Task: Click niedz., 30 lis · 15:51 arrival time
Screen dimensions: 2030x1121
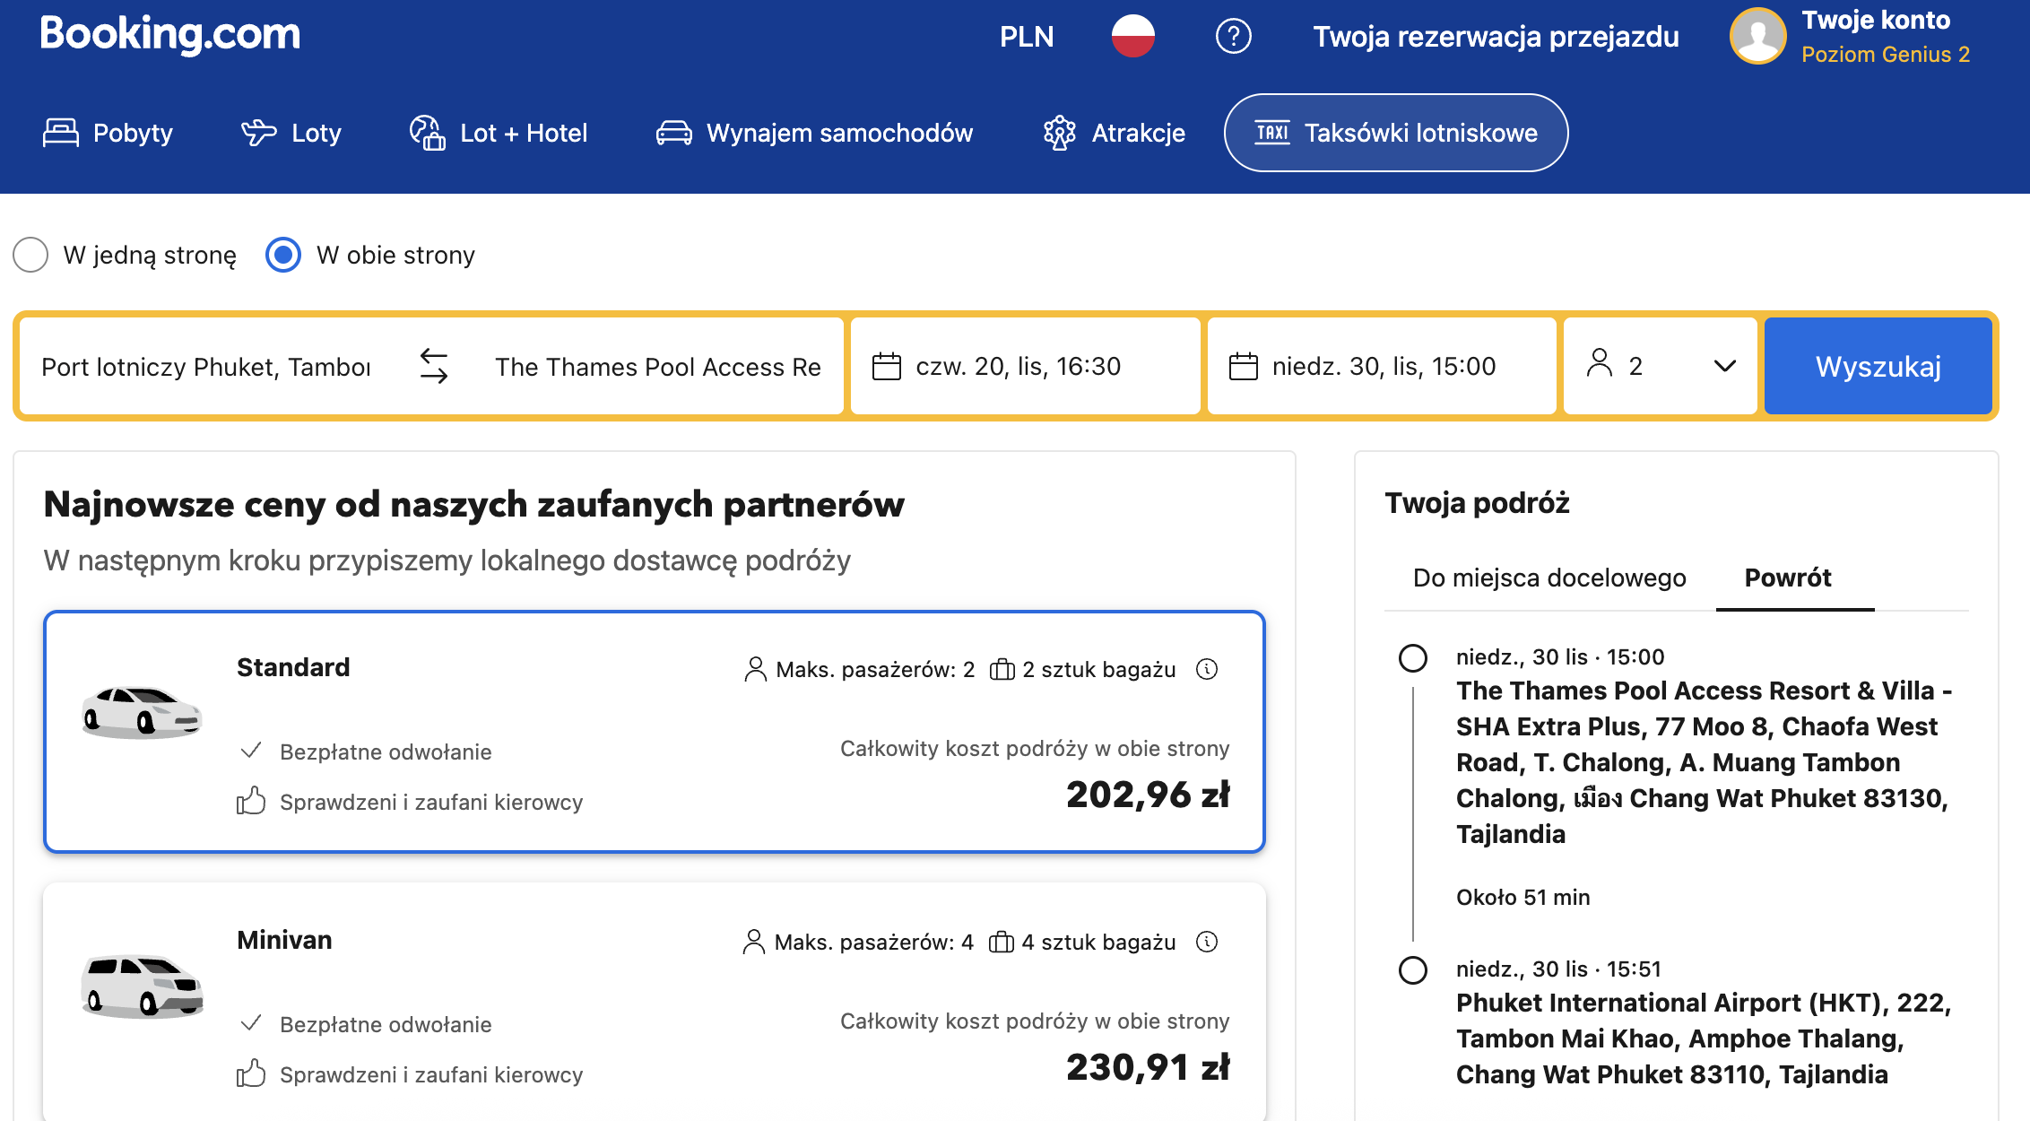Action: tap(1558, 969)
